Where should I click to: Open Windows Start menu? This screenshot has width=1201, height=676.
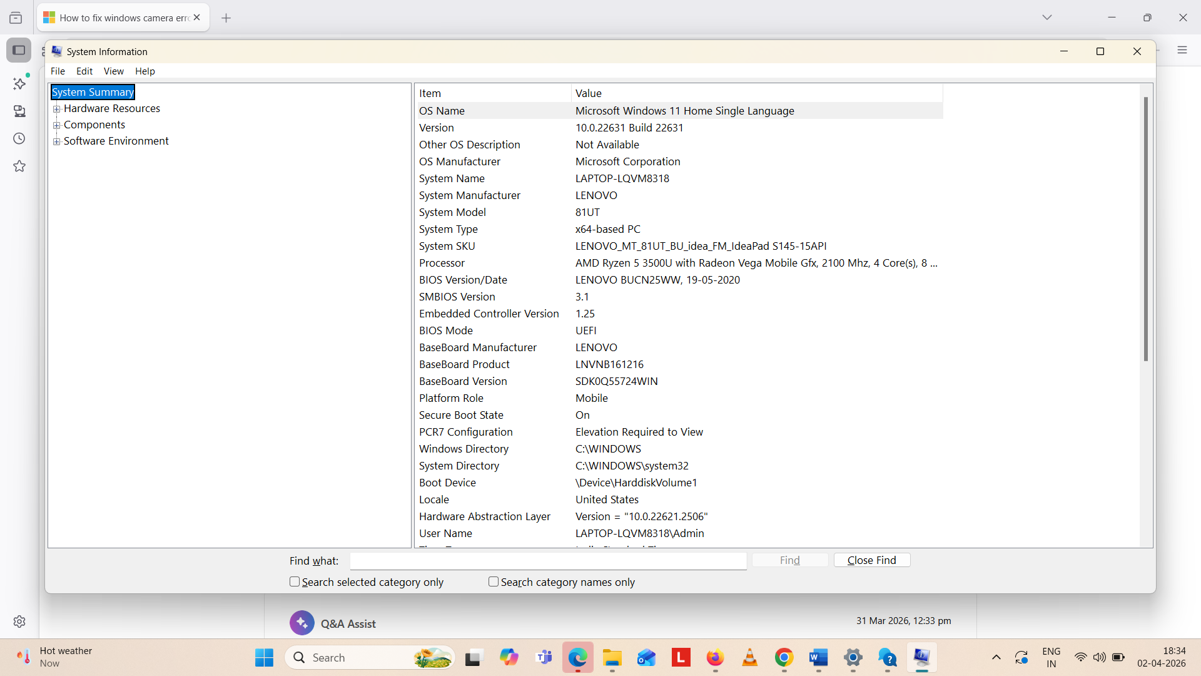[x=264, y=657]
